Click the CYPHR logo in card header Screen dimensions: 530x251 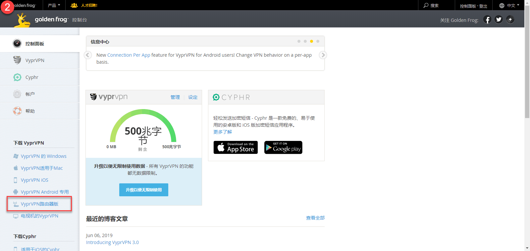(x=231, y=97)
